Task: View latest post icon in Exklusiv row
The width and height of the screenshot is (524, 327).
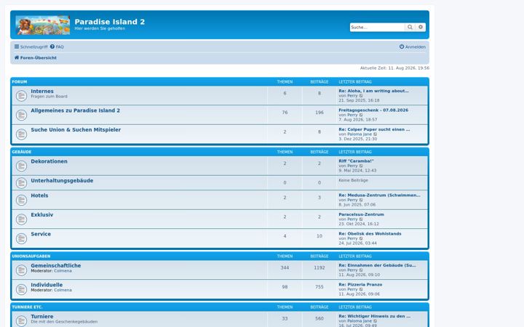Action: click(x=361, y=219)
